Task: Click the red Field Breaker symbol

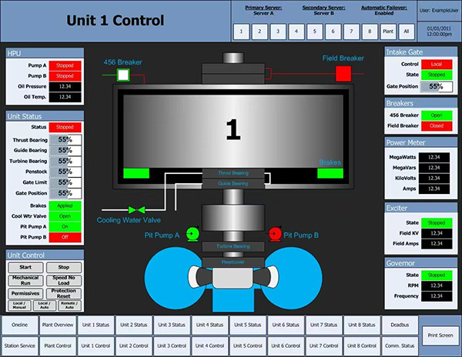Action: 343,74
